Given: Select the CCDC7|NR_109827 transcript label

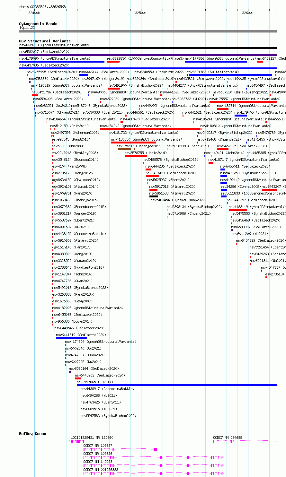Looking at the screenshot, I should pos(98,446).
